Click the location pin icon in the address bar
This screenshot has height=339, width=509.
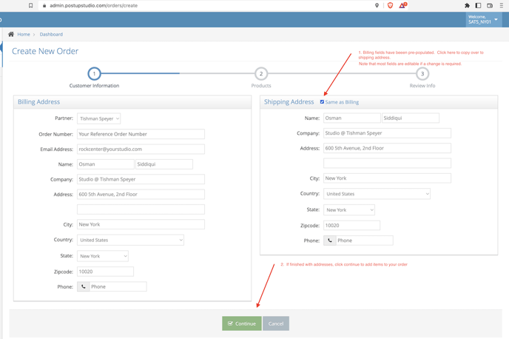tap(377, 5)
